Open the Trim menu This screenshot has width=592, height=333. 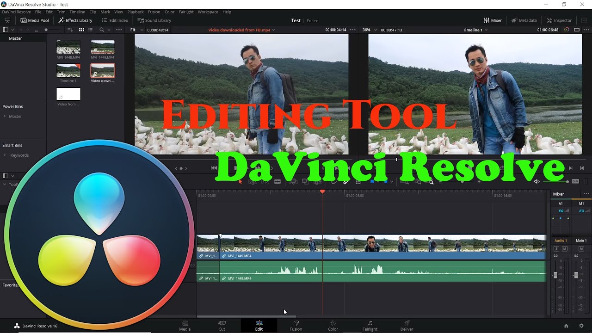click(x=61, y=12)
